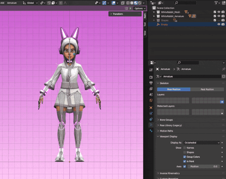Expand the Bone Groups panel
The height and width of the screenshot is (179, 226).
tap(166, 120)
